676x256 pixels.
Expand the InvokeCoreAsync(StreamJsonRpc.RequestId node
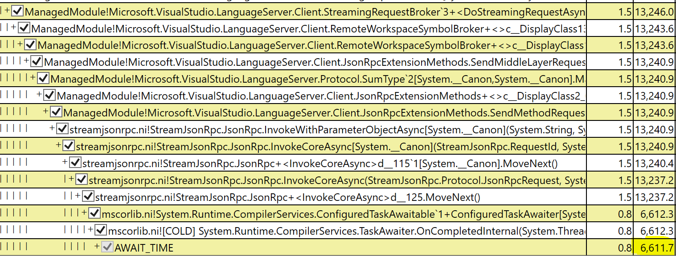pos(59,146)
